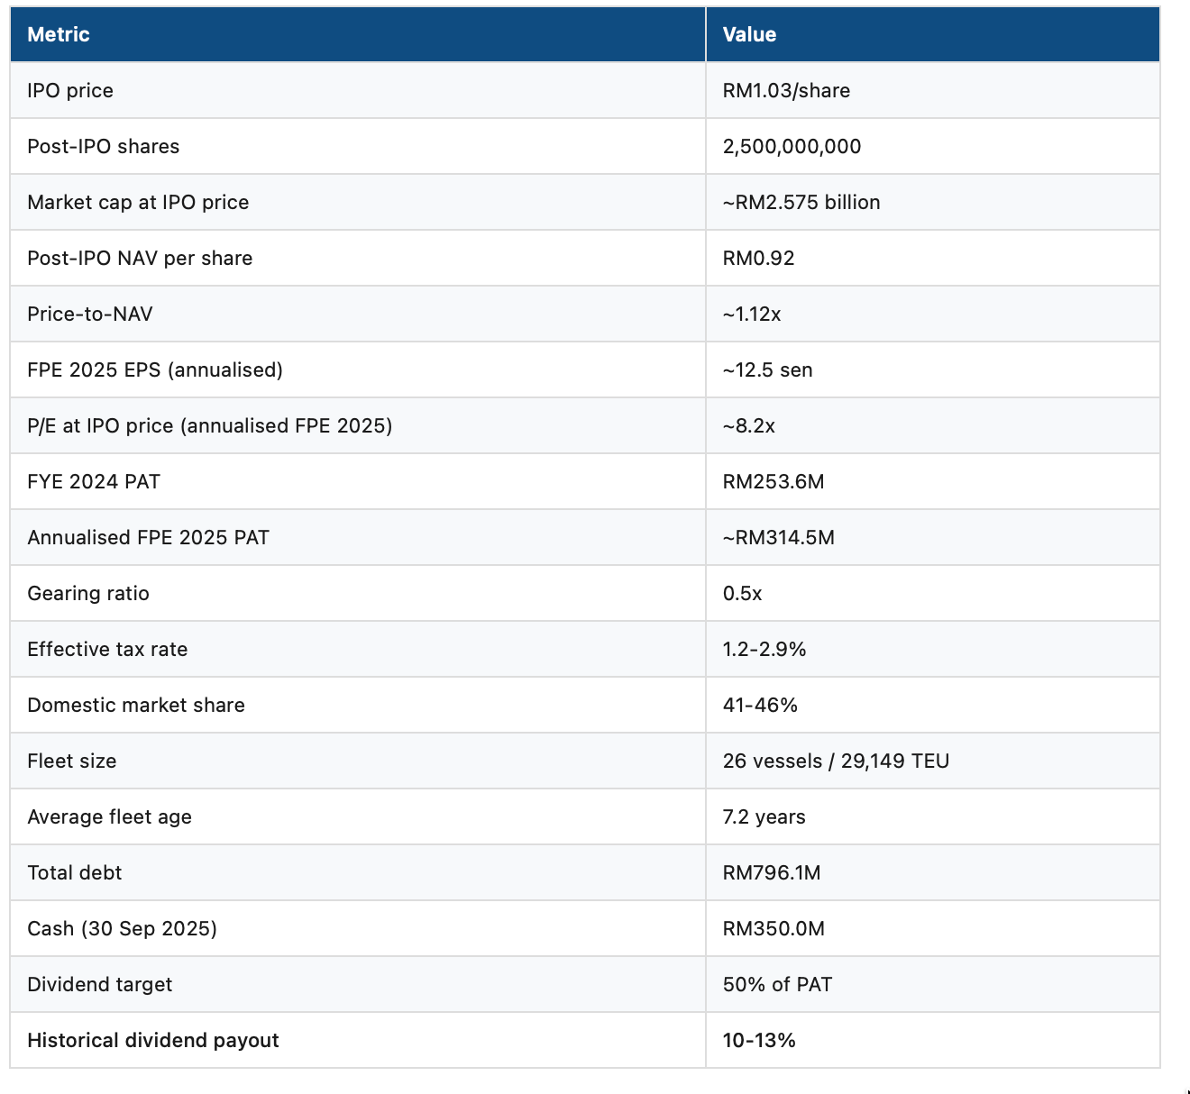Select the 50% of PAT value
Screen dimensions: 1190x1094
coord(777,984)
